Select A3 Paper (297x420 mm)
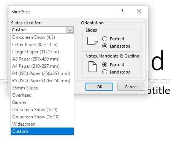Screen dimensions: 171x142 [x=42, y=59]
